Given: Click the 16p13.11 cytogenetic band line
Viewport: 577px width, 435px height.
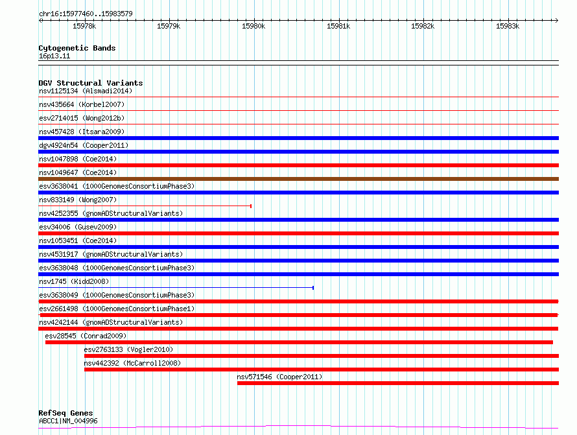Looking at the screenshot, I should (x=298, y=63).
